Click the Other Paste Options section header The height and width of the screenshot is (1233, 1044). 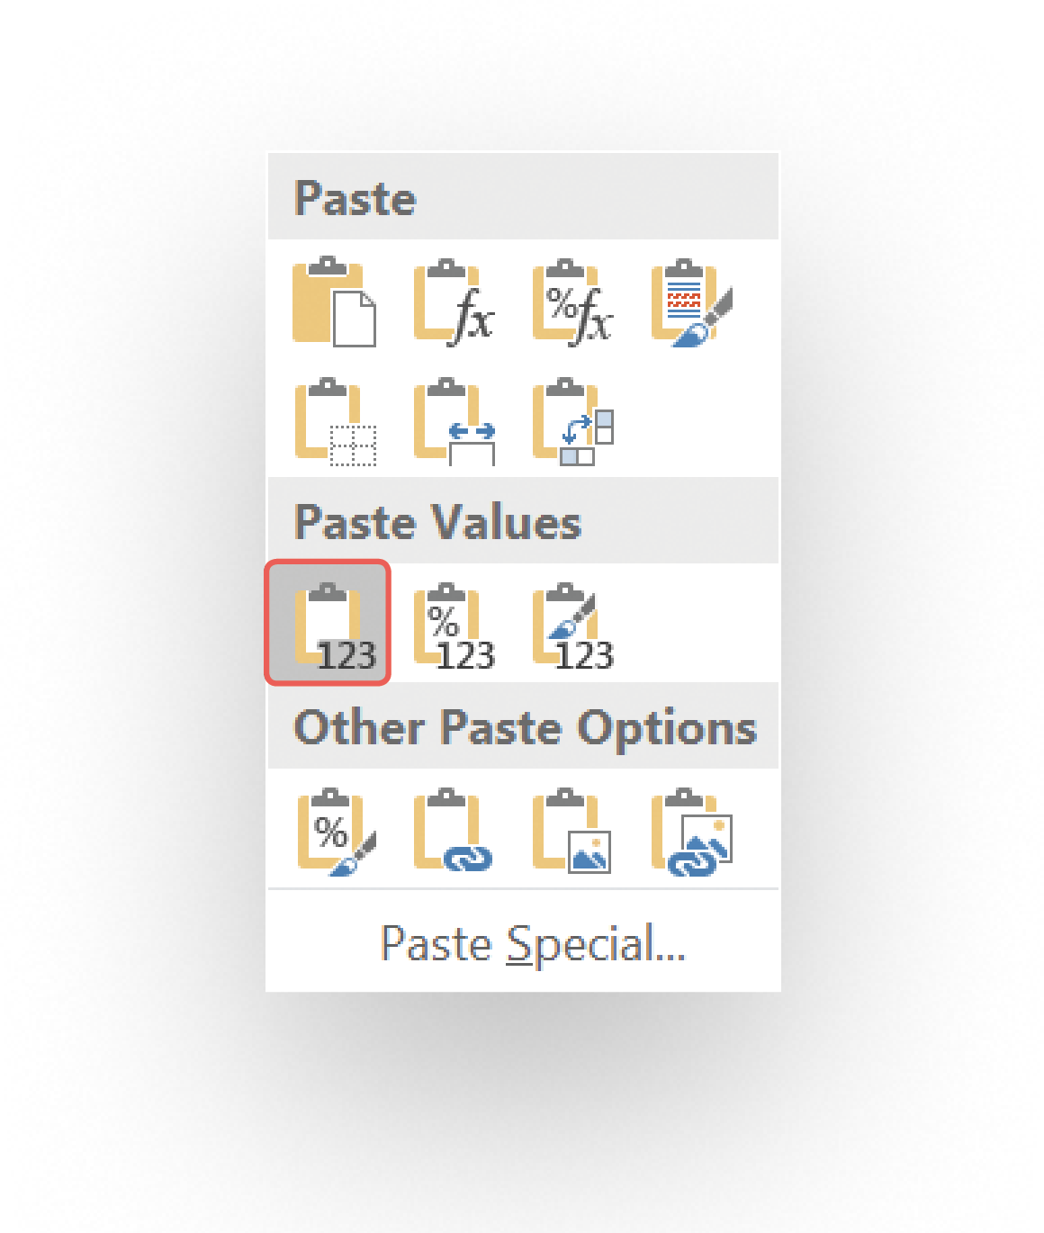[523, 726]
